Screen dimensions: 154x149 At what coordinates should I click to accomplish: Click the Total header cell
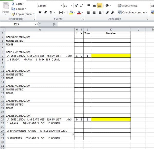pyautogui.click(x=87, y=33)
